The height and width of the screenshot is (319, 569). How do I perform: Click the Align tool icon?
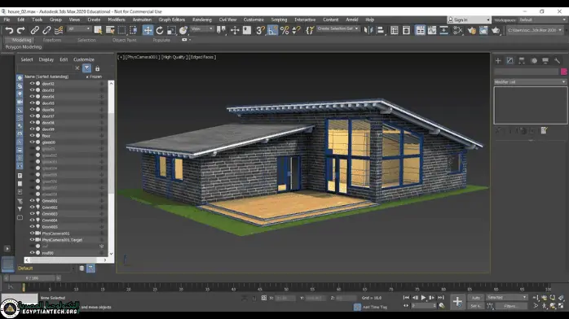[380, 30]
